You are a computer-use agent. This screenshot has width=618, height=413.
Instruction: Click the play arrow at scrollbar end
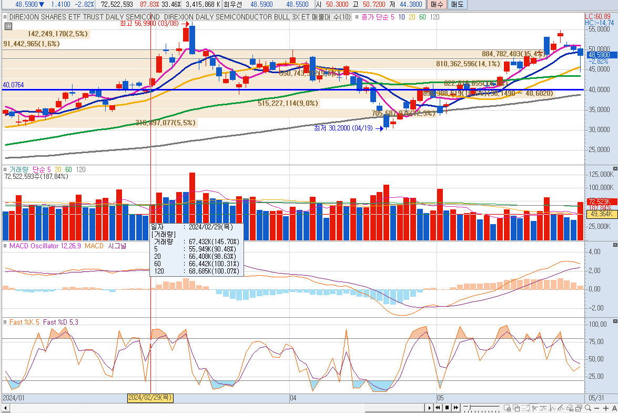tap(430, 408)
